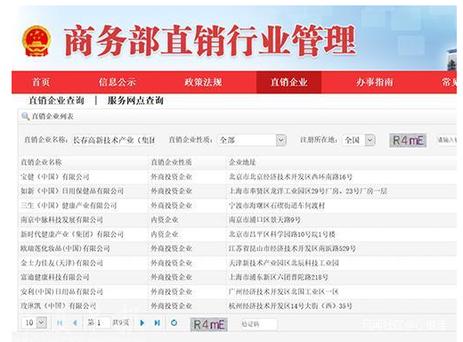
Task: Go to first page arrow icon
Action: click(x=60, y=322)
